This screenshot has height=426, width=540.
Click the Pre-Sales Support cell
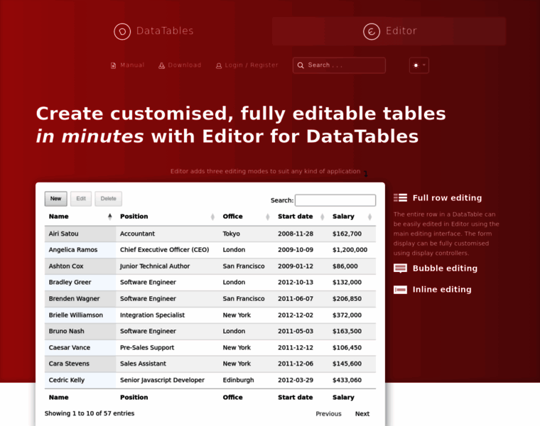pos(168,348)
